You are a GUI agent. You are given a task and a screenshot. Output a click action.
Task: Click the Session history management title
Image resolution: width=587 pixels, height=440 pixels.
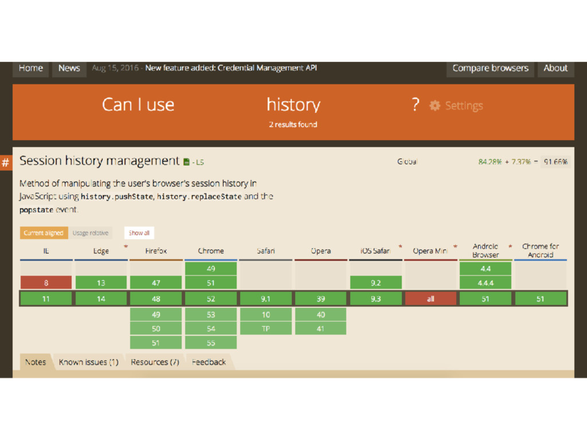tap(99, 161)
